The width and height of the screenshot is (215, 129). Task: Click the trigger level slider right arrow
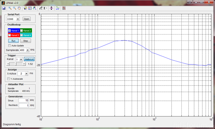[24, 64]
